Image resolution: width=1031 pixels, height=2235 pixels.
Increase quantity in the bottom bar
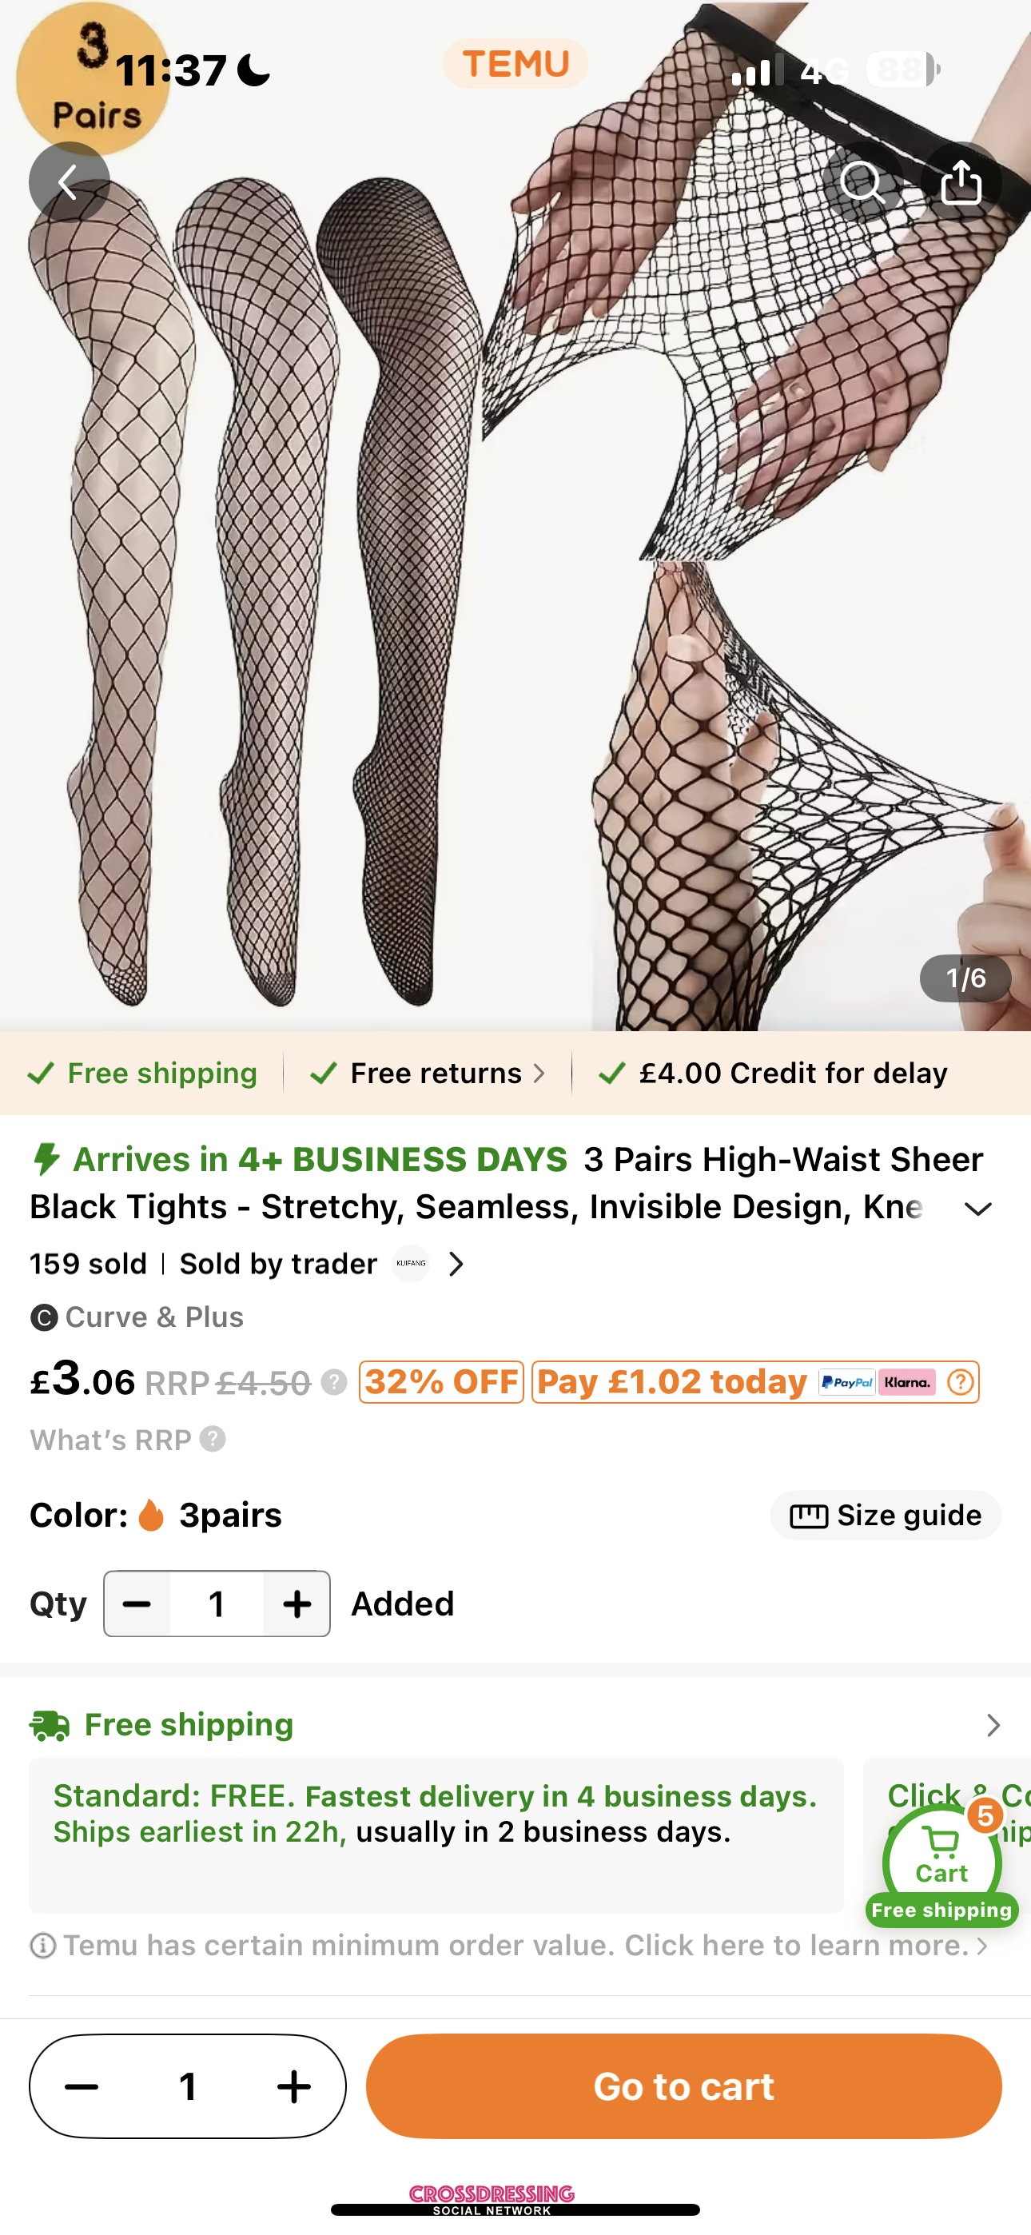click(293, 2086)
